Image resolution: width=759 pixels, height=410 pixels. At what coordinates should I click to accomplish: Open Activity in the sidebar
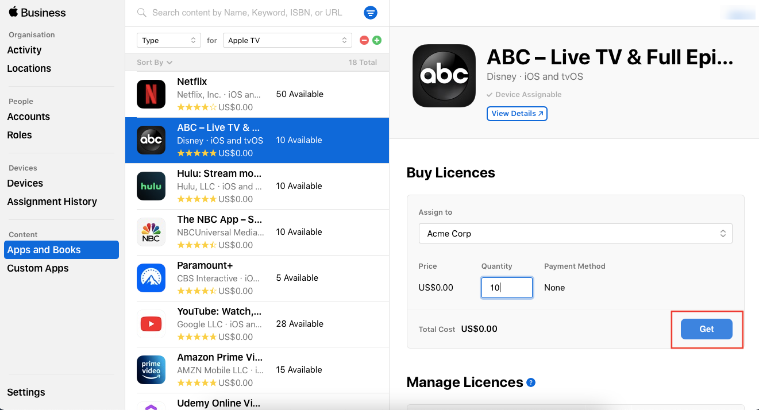pos(24,50)
